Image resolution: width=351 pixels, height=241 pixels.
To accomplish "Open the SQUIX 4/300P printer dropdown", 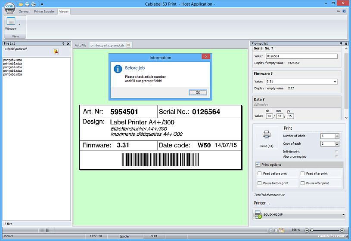I will point(343,215).
